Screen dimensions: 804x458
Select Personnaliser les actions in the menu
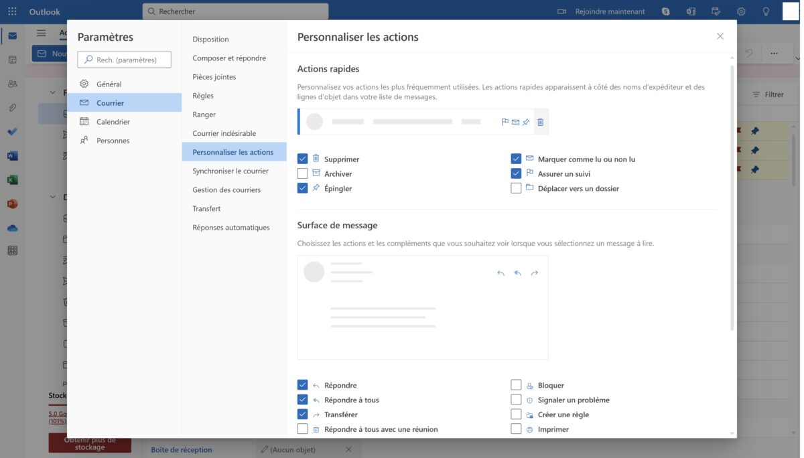(x=234, y=152)
